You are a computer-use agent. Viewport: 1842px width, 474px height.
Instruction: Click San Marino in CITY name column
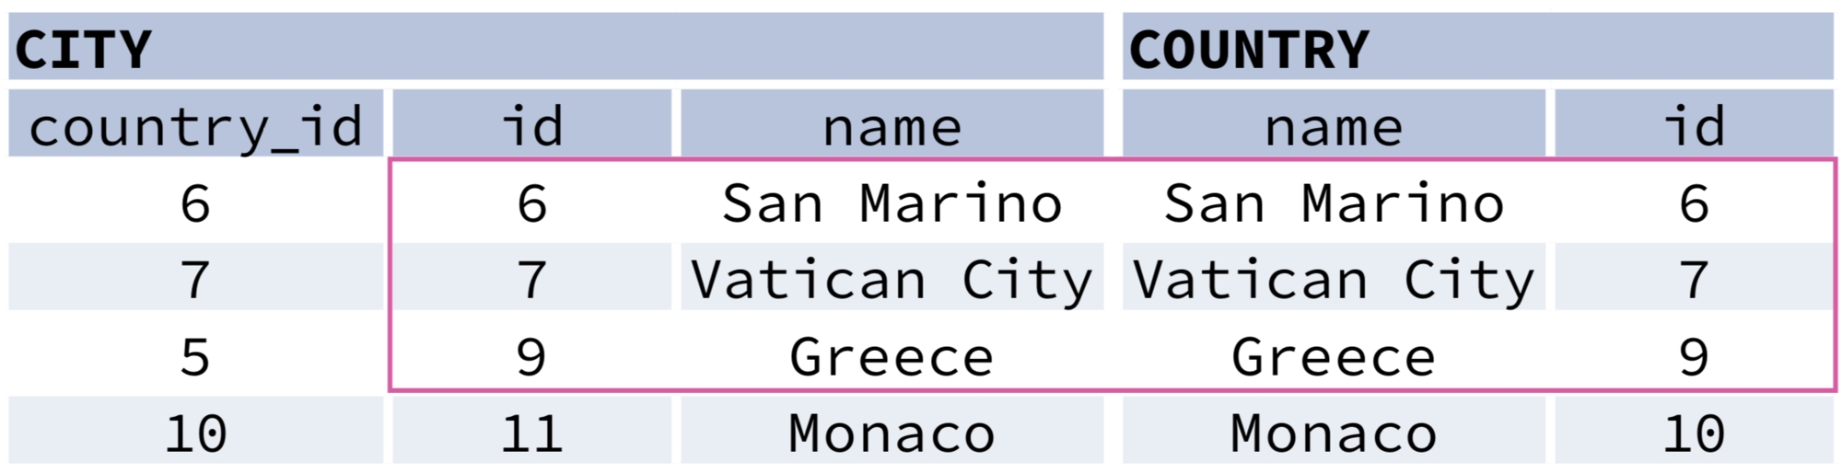pos(892,203)
